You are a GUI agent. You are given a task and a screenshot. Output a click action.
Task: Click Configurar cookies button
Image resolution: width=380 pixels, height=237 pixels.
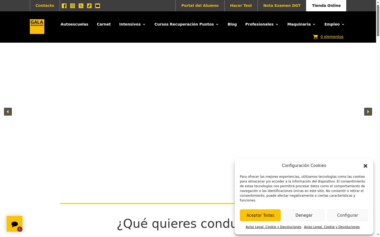tap(348, 215)
